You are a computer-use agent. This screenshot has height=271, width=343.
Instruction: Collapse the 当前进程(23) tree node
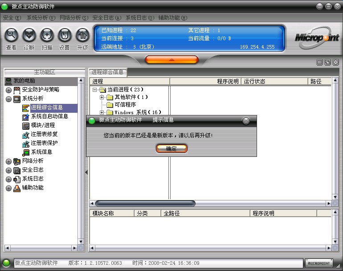click(x=94, y=90)
